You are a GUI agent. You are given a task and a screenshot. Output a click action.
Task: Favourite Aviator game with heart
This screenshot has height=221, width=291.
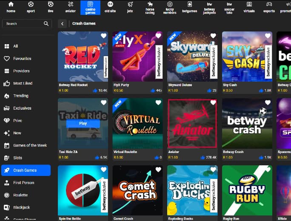coord(213,102)
